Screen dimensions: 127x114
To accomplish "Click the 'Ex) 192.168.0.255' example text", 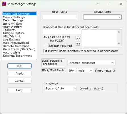I will pos(57,37).
